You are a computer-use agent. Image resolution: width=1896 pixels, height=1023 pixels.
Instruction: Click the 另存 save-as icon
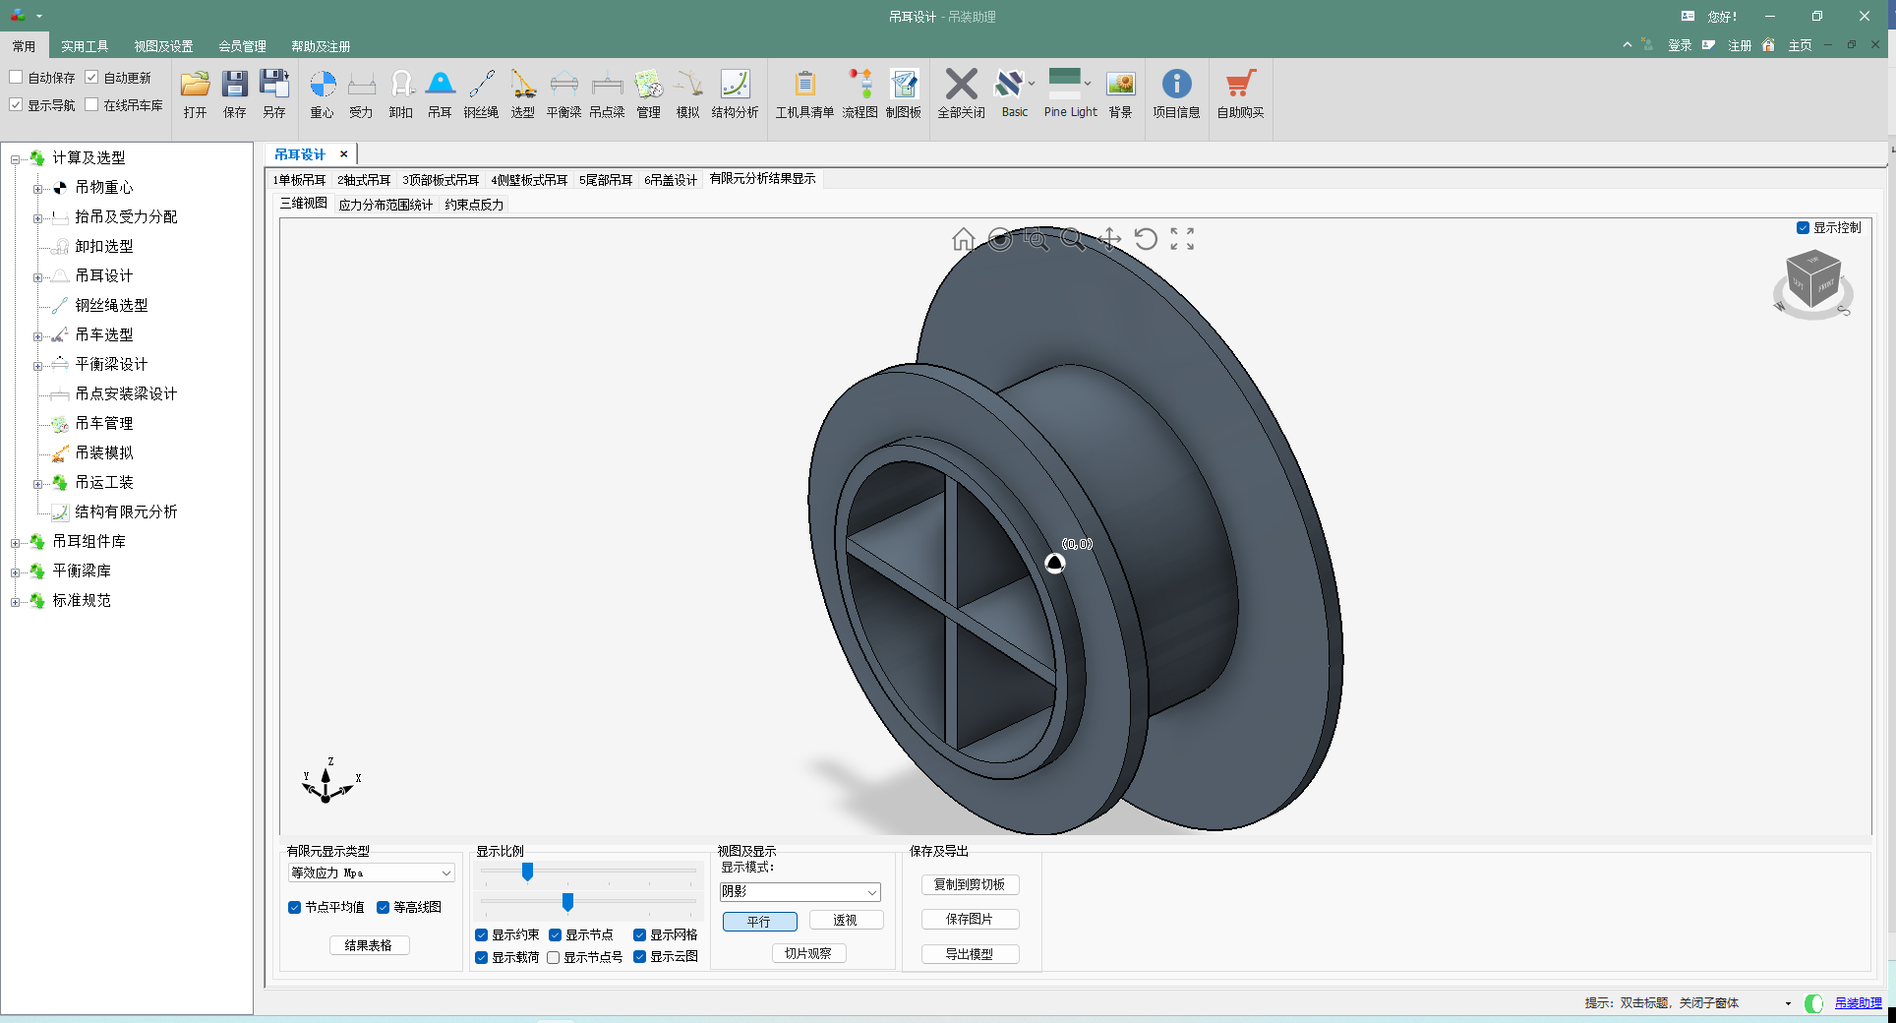point(273,93)
